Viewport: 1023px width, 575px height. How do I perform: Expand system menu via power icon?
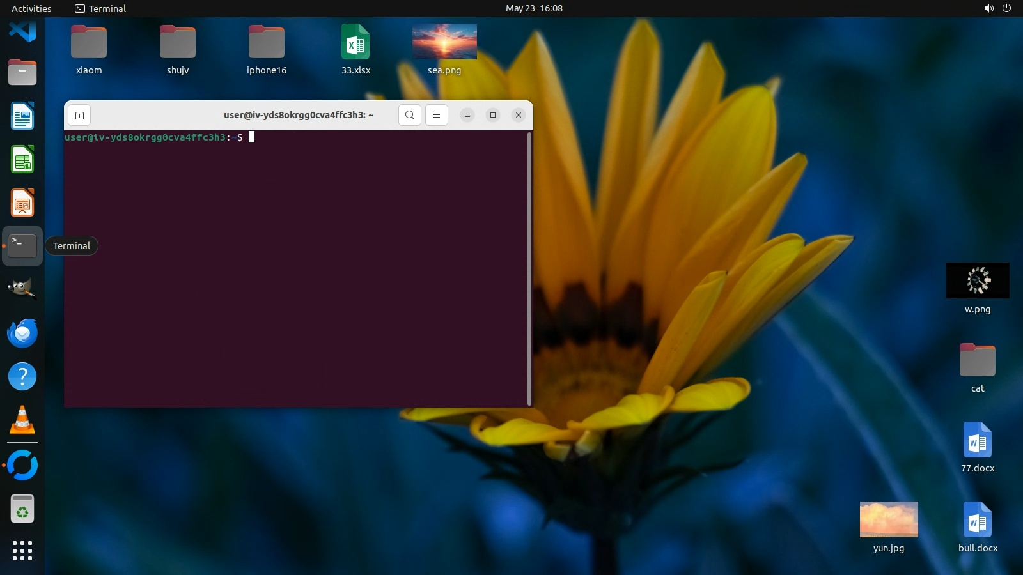pos(1006,8)
